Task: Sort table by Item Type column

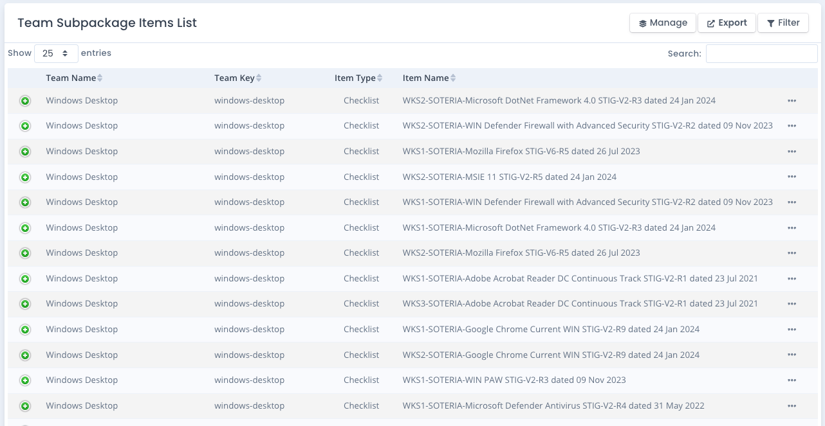Action: click(358, 78)
